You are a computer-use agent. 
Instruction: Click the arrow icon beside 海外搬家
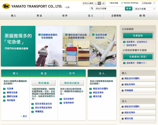(4, 101)
